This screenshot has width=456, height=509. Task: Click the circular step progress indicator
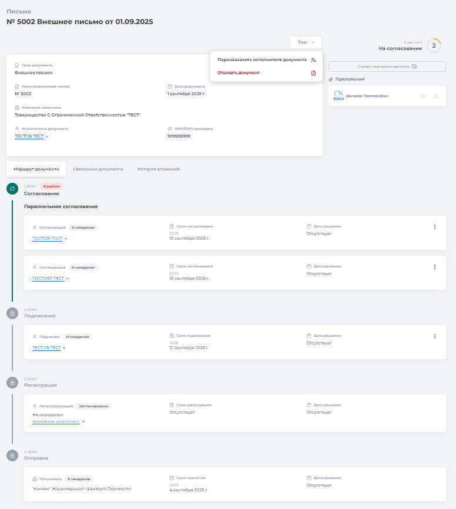tap(434, 45)
